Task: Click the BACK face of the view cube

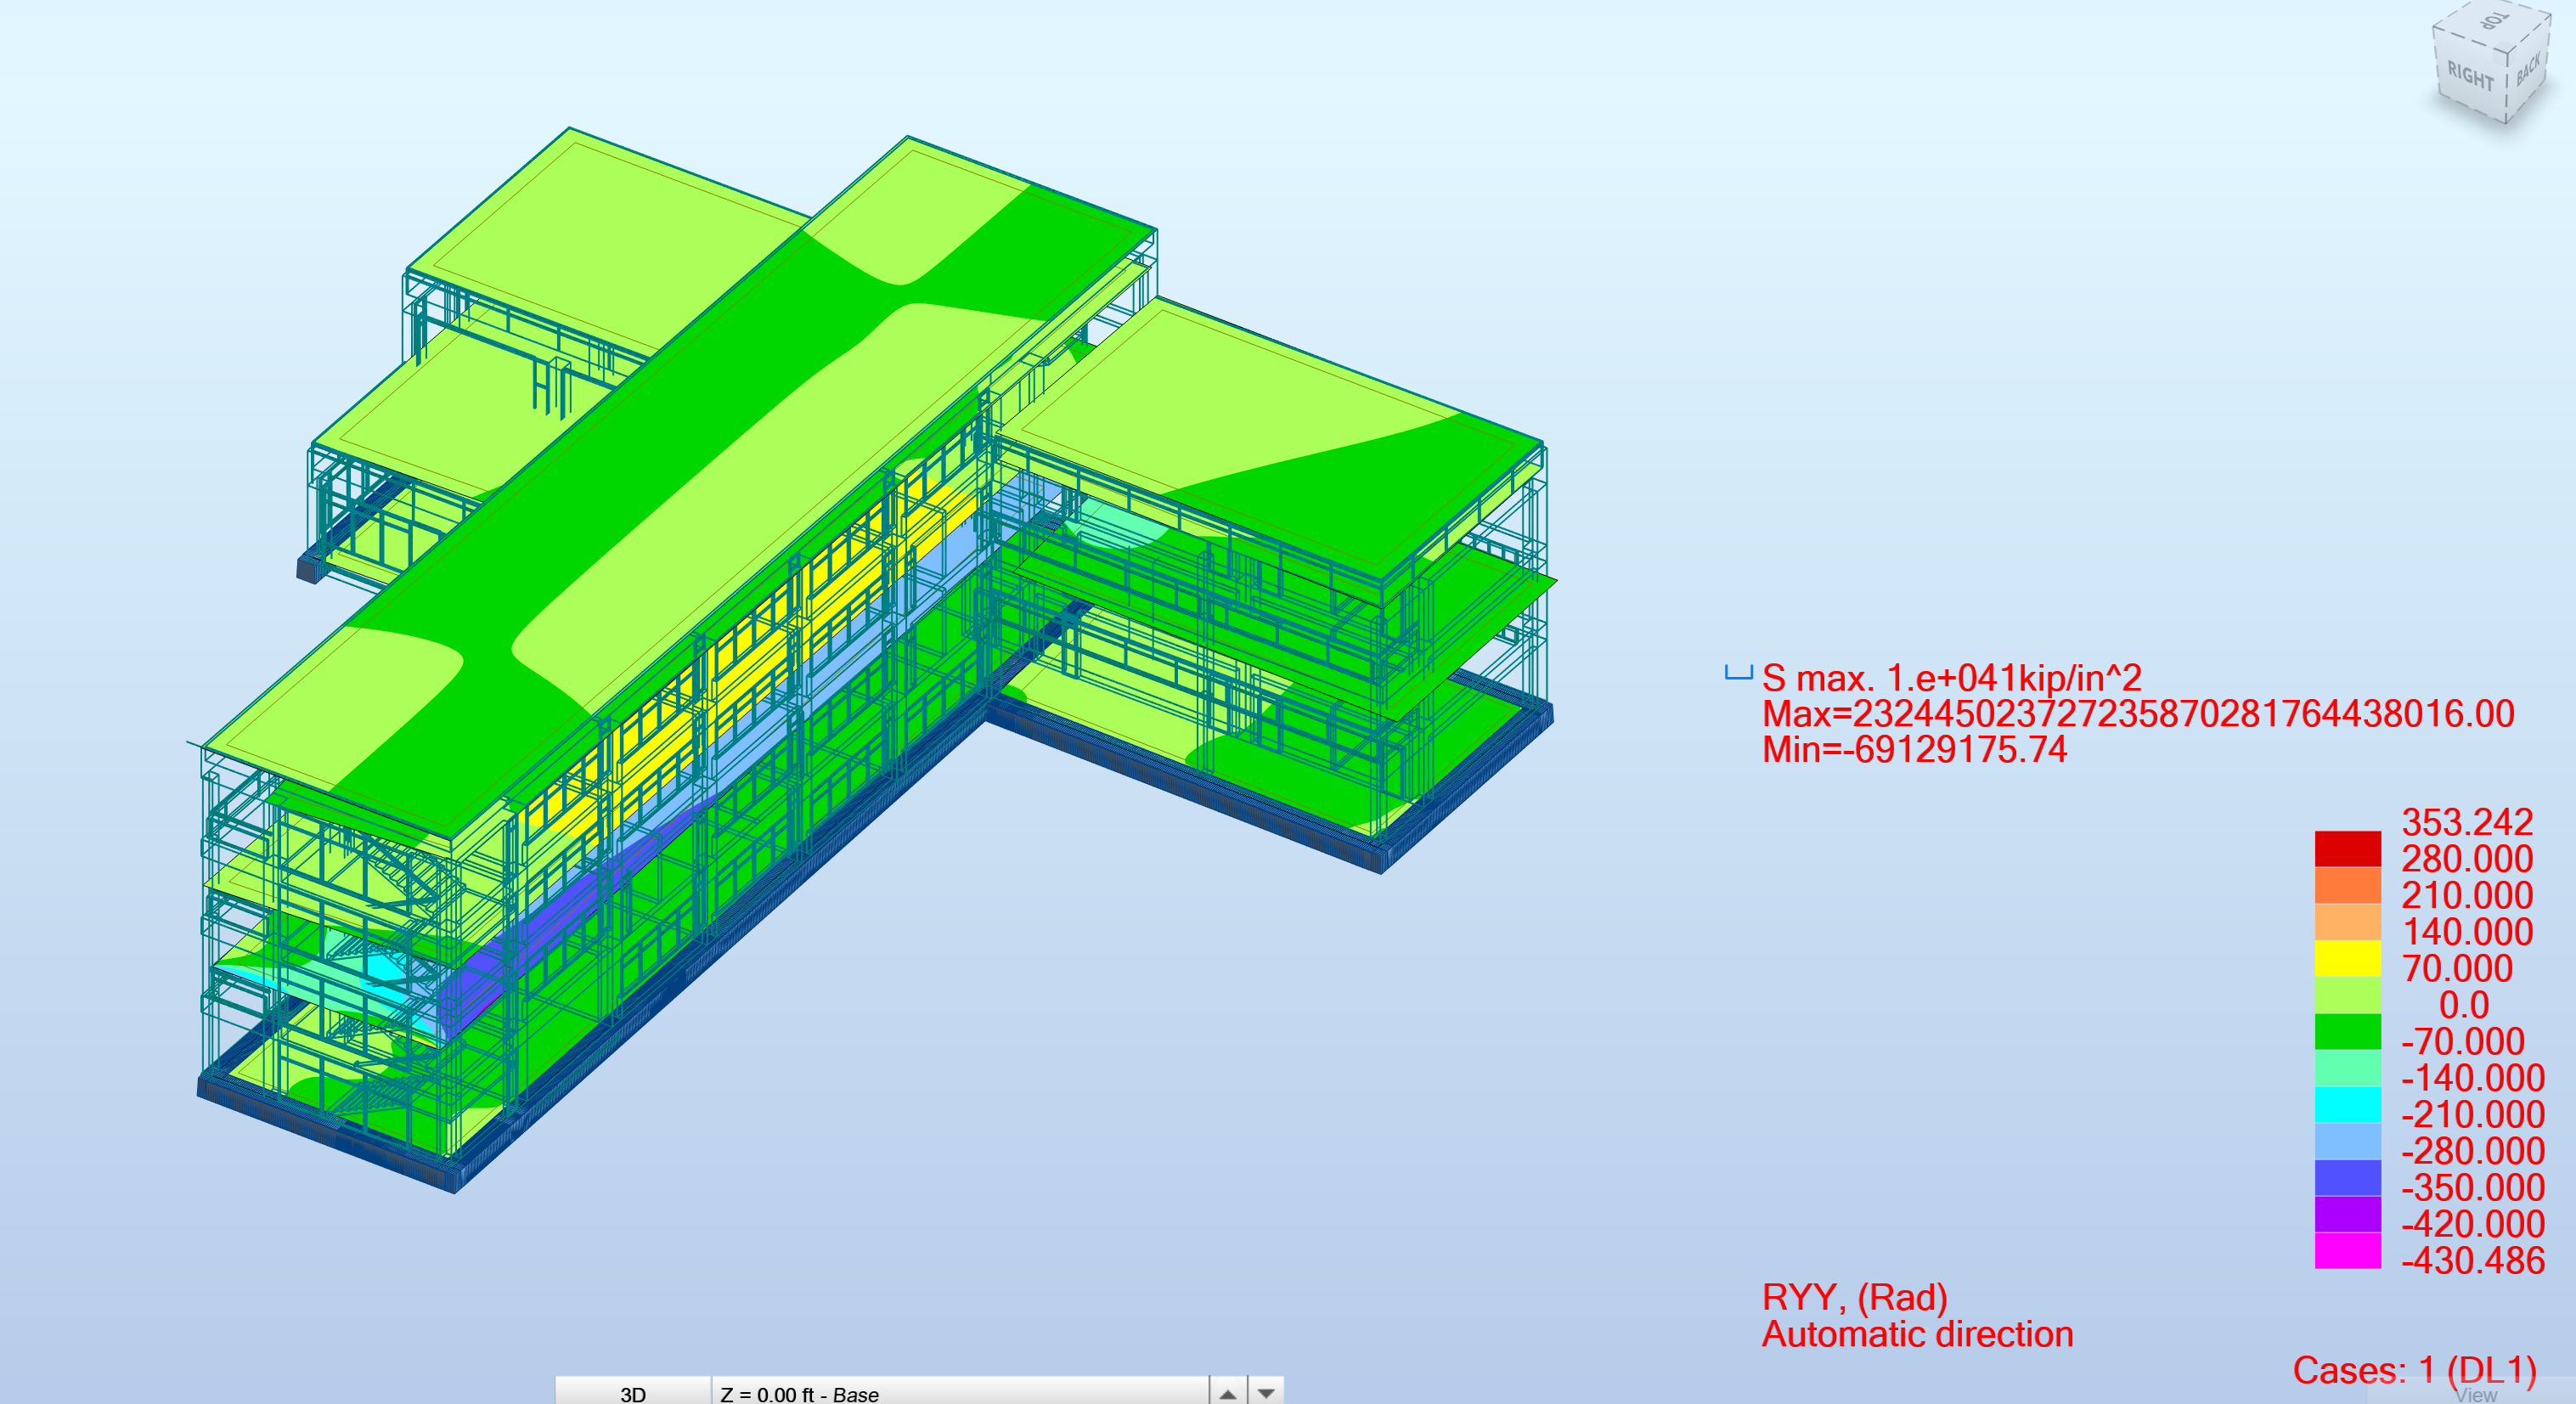Action: point(2529,70)
